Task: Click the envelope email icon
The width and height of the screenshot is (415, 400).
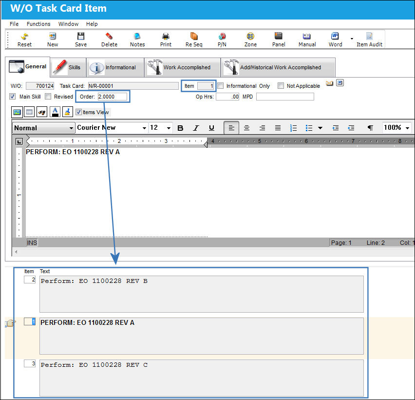Action: click(x=329, y=83)
